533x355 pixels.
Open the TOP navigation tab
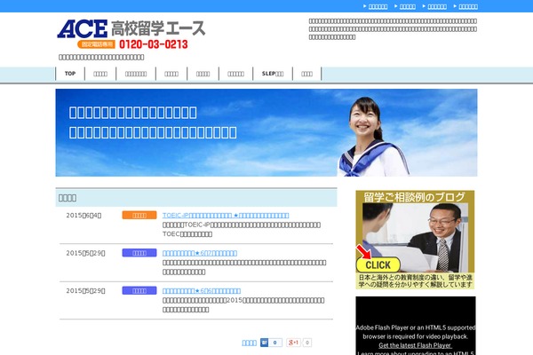(70, 74)
